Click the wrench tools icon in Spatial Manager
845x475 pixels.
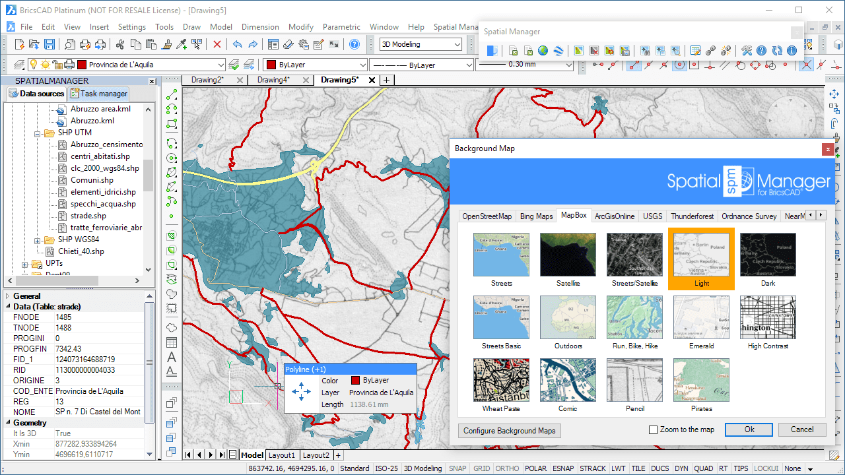pyautogui.click(x=746, y=50)
